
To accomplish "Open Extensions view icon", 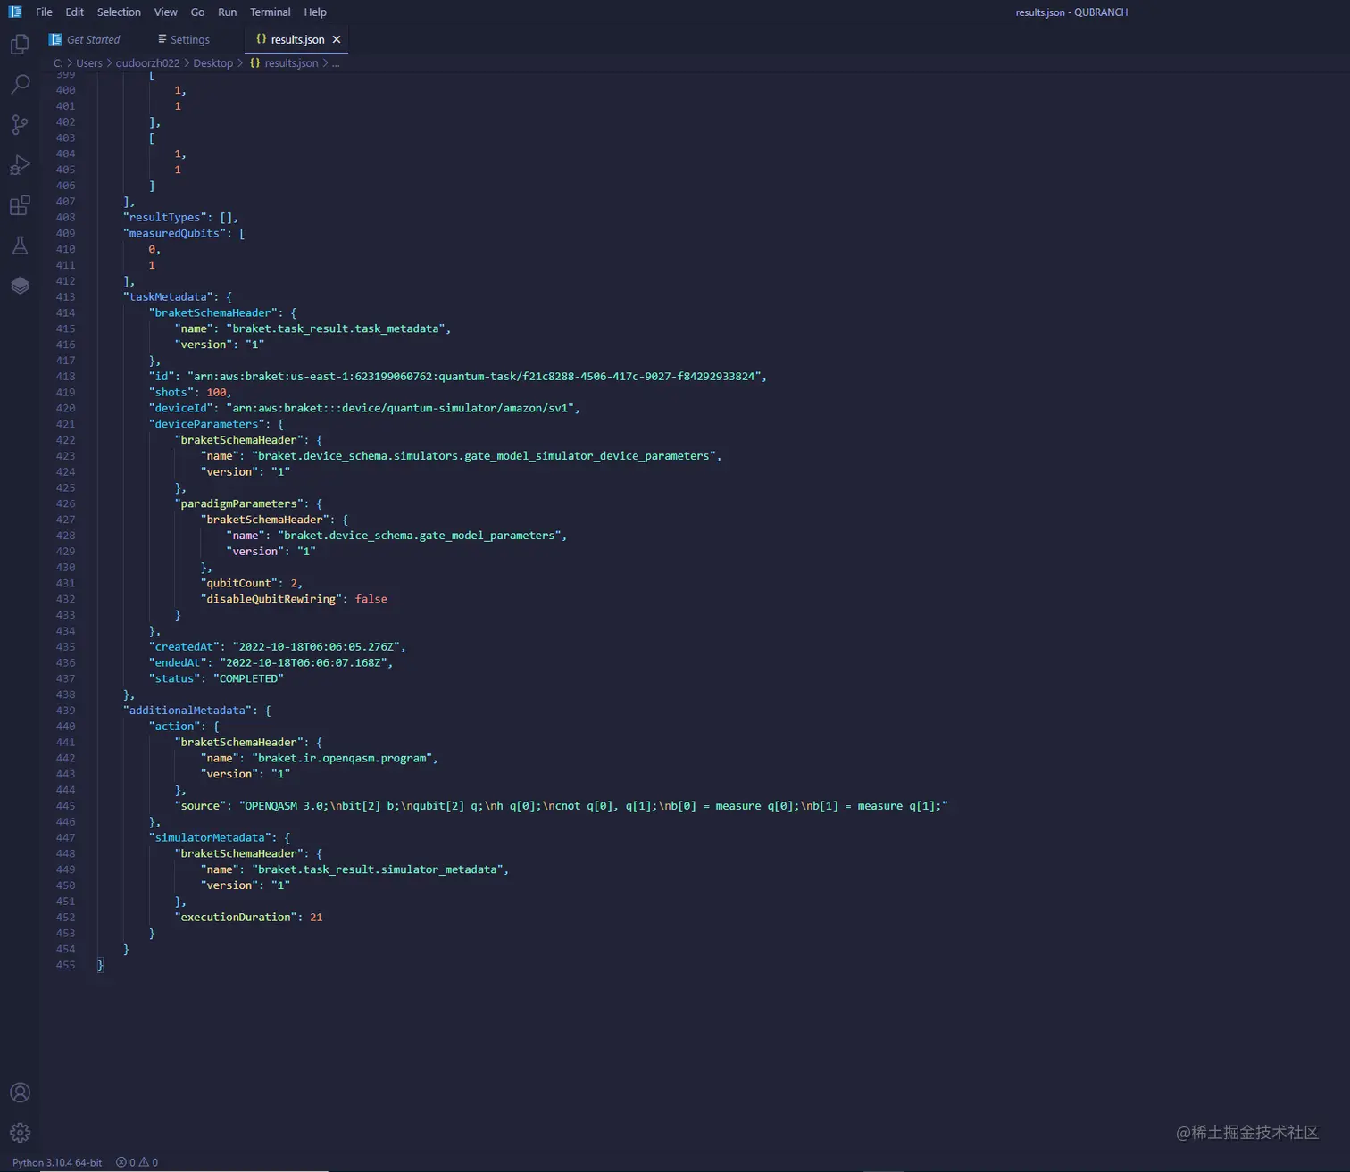I will [20, 205].
